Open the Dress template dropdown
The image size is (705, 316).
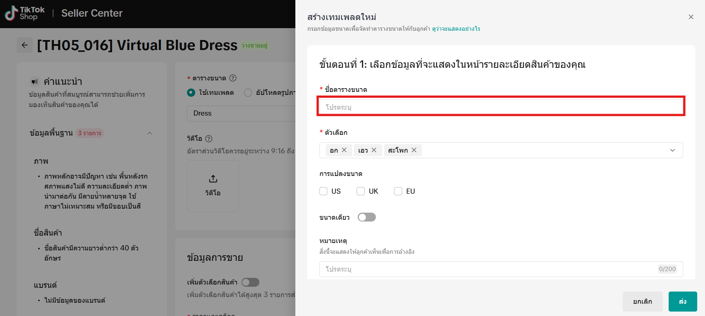[x=241, y=113]
